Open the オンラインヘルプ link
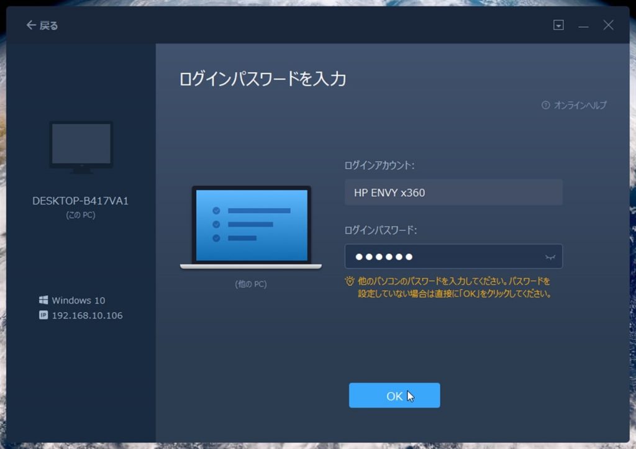This screenshot has width=636, height=449. pyautogui.click(x=579, y=106)
